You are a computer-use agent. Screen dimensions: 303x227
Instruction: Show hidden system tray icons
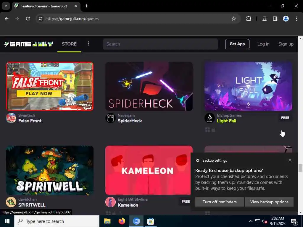pyautogui.click(x=250, y=221)
